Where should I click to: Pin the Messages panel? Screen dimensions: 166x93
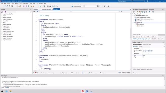click(x=162, y=76)
